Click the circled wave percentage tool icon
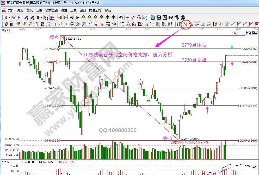 pyautogui.click(x=185, y=24)
